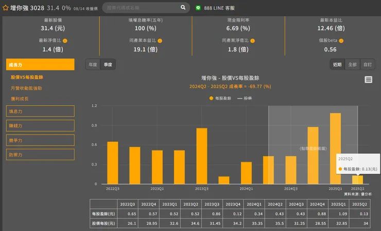Click the 2025Q2 bar with tooltip
Screen dimensions: 381x231
click(x=358, y=180)
